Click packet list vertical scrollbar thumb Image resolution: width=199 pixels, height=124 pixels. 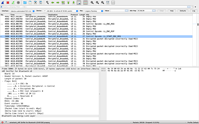[x=198, y=24]
